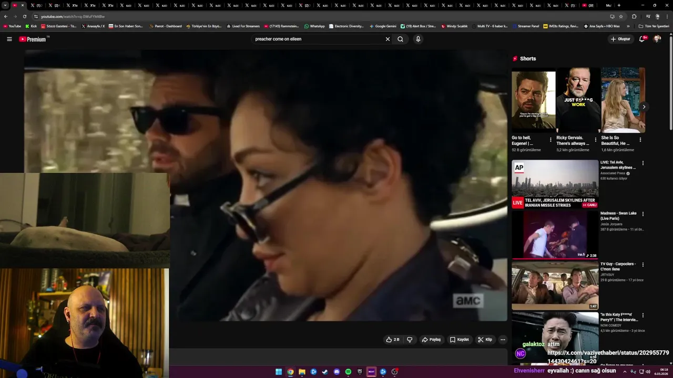The image size is (673, 378).
Task: Open 'Madness - Swan Lake (Live Paris)' title
Action: click(618, 216)
